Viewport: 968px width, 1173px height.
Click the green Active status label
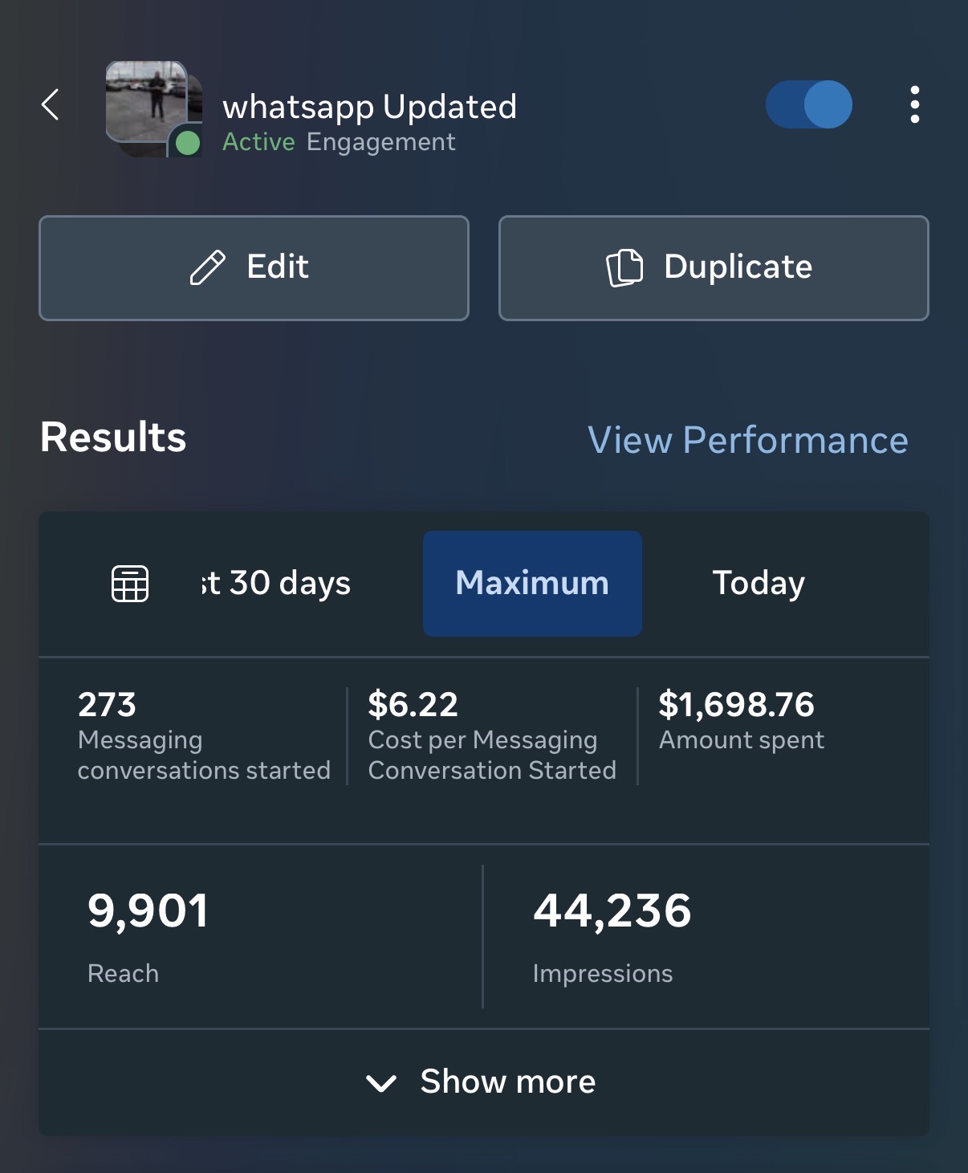[x=258, y=142]
